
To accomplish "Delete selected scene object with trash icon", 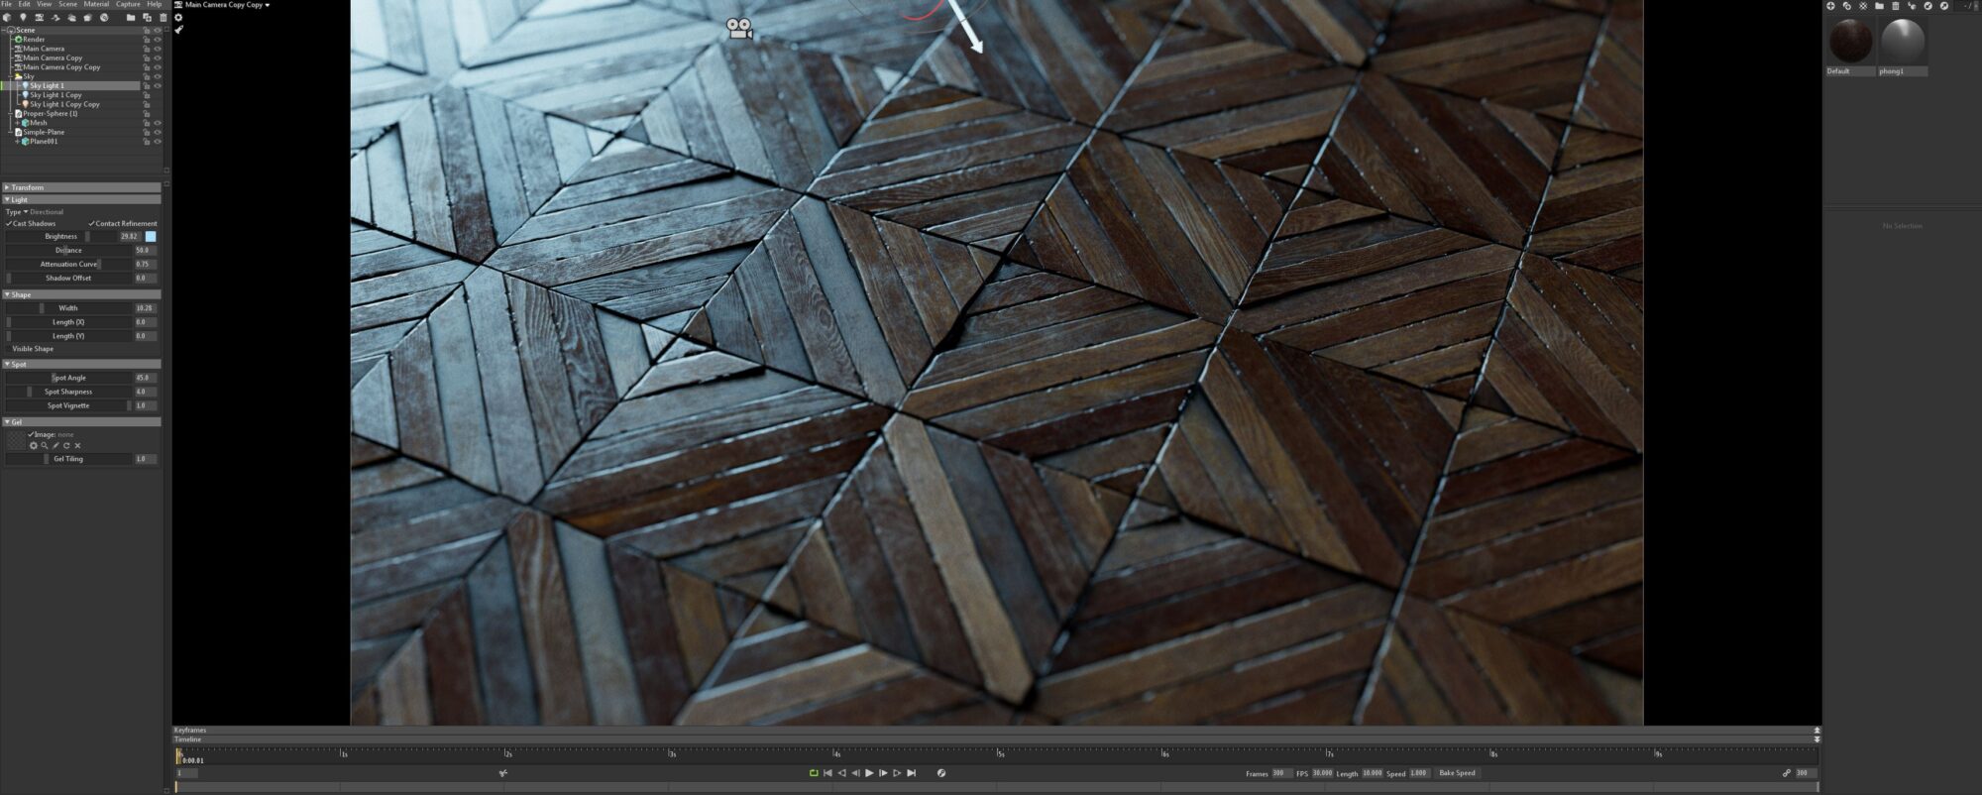I will [x=164, y=17].
